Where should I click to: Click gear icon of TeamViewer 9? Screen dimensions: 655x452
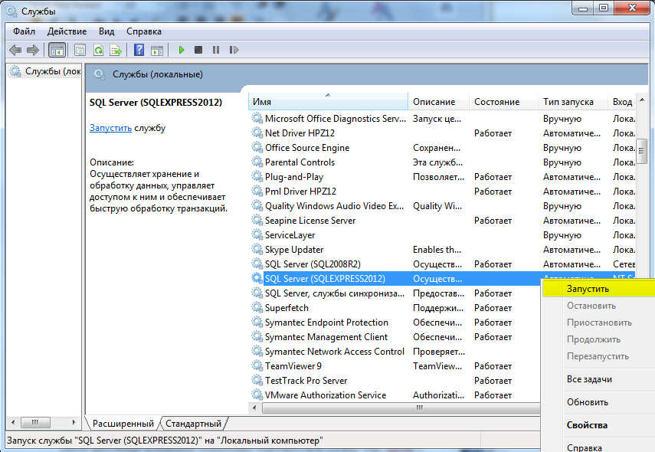pos(257,365)
